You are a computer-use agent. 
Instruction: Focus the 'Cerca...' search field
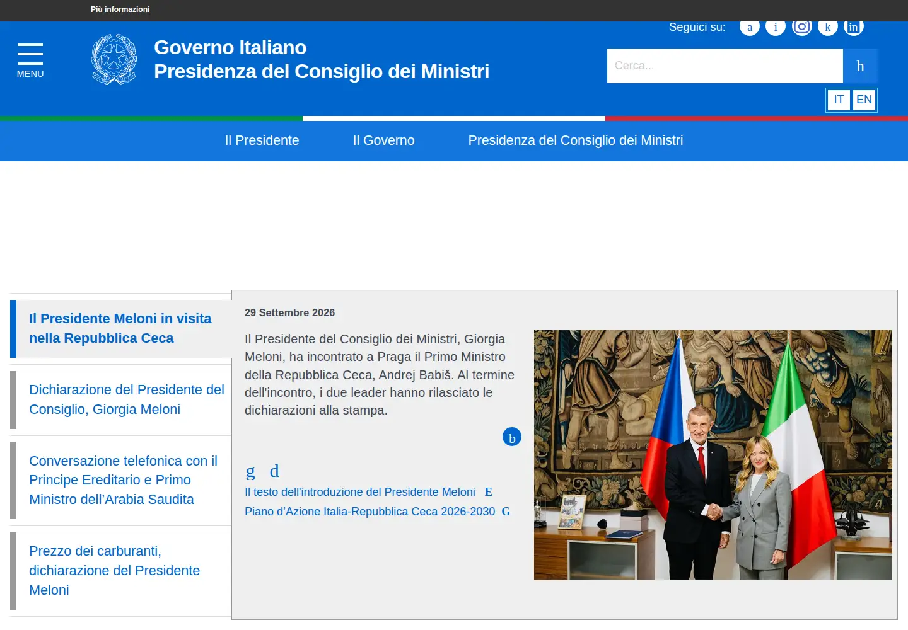tap(725, 66)
